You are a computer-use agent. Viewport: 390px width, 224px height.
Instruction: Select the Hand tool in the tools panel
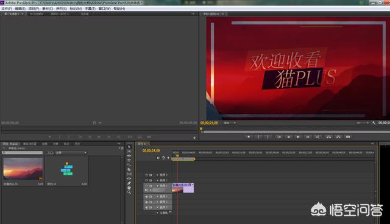129,187
